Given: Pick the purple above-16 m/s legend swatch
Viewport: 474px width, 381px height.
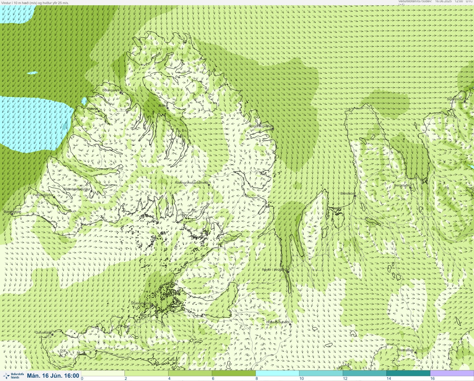Looking at the screenshot, I should click(452, 373).
